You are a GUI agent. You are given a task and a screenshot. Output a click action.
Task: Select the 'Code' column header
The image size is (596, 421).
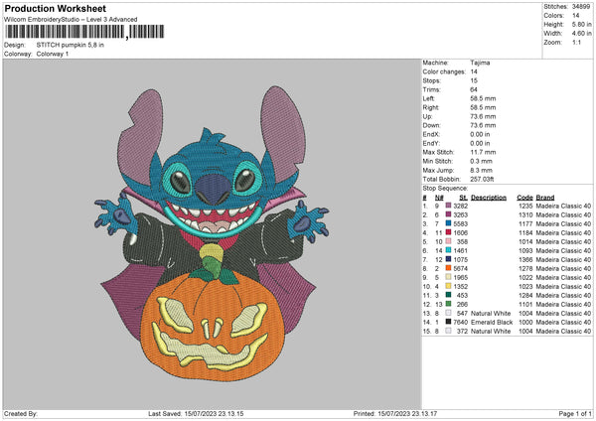click(x=524, y=198)
